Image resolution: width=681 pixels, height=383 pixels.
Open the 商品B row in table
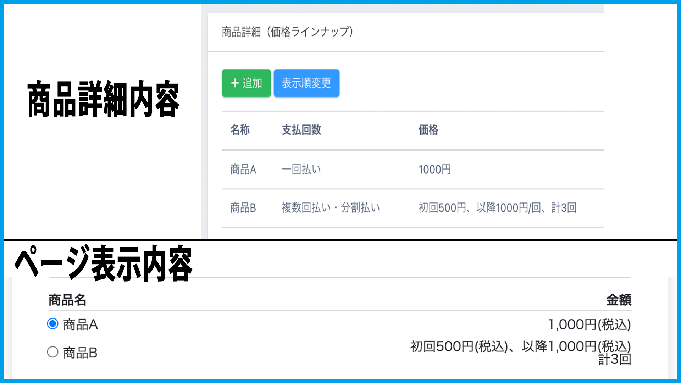243,208
